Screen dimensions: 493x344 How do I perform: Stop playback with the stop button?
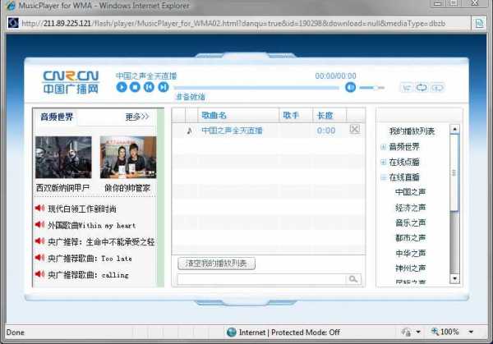136,87
